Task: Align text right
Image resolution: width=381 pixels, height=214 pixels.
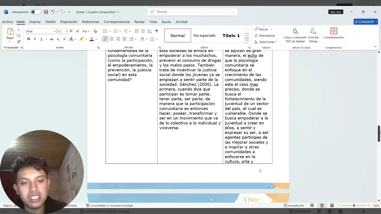Action: [x=118, y=39]
